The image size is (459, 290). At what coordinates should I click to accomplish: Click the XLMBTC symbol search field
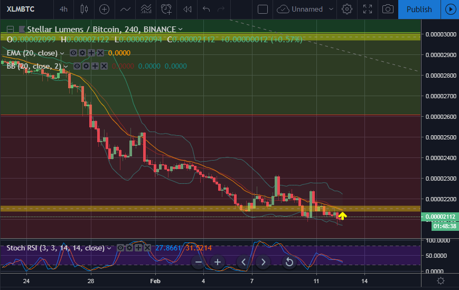click(21, 9)
